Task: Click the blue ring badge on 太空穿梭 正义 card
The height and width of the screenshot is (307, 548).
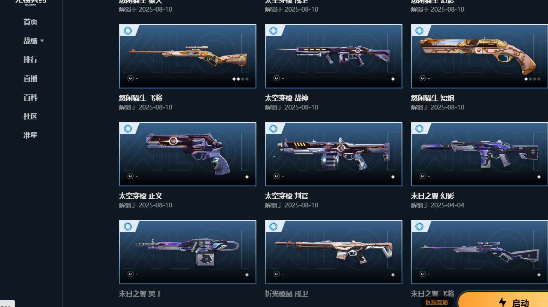Action: [128, 128]
